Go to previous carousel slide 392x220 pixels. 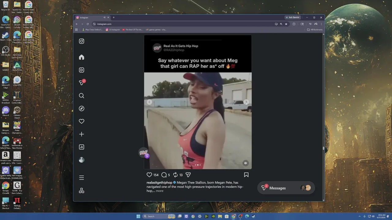[x=149, y=102]
